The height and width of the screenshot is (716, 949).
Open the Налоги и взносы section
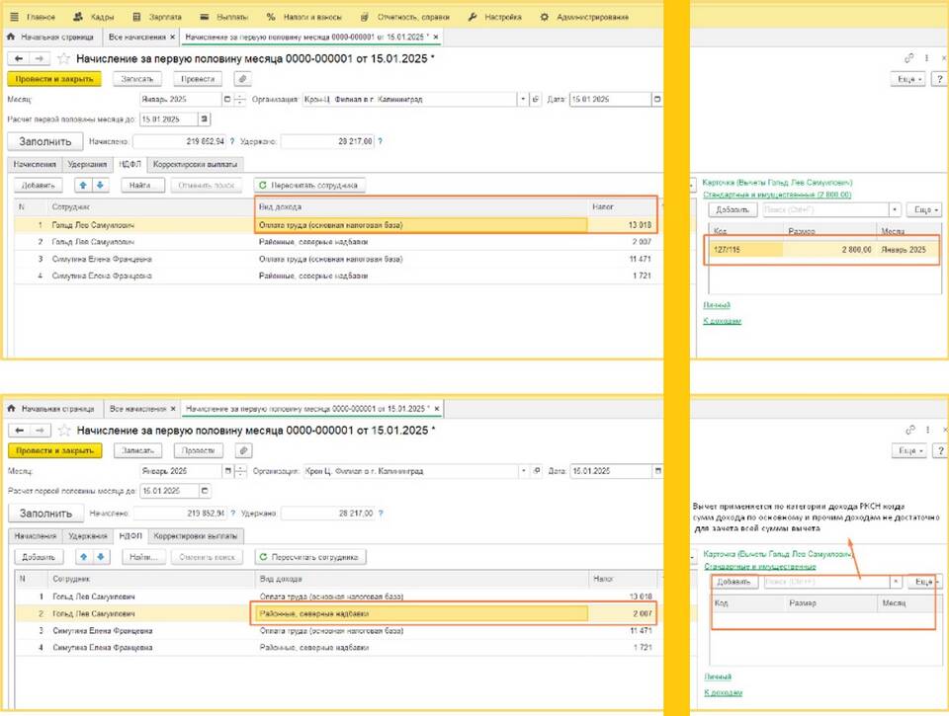coord(303,17)
